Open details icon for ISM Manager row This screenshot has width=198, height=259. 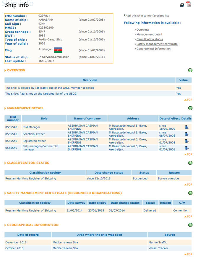(x=186, y=127)
